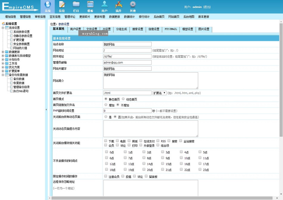The width and height of the screenshot is (283, 200).
Task: Click the 系统设置 home icon in sidebar
Action: [x=4, y=24]
